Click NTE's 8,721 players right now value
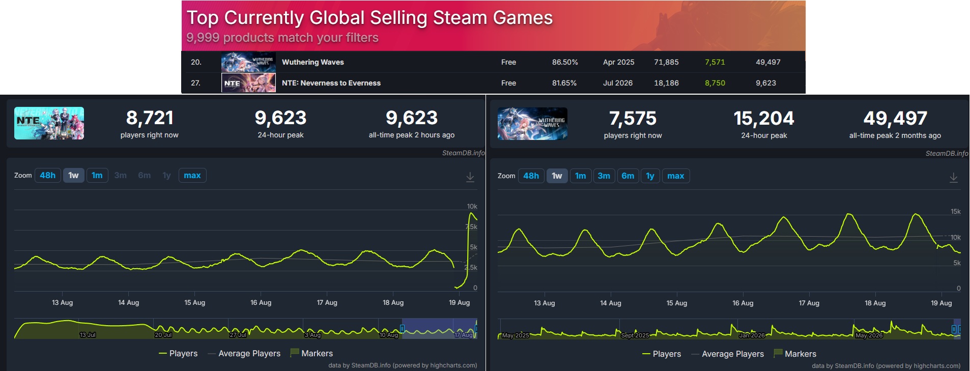This screenshot has width=970, height=371. click(x=150, y=118)
